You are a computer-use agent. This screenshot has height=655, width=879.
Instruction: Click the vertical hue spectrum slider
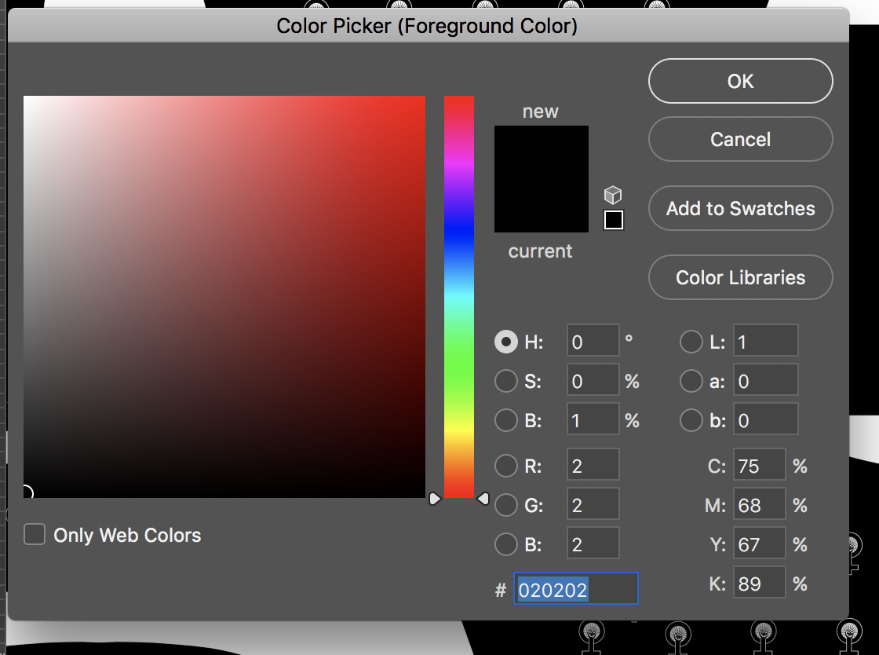pos(459,297)
